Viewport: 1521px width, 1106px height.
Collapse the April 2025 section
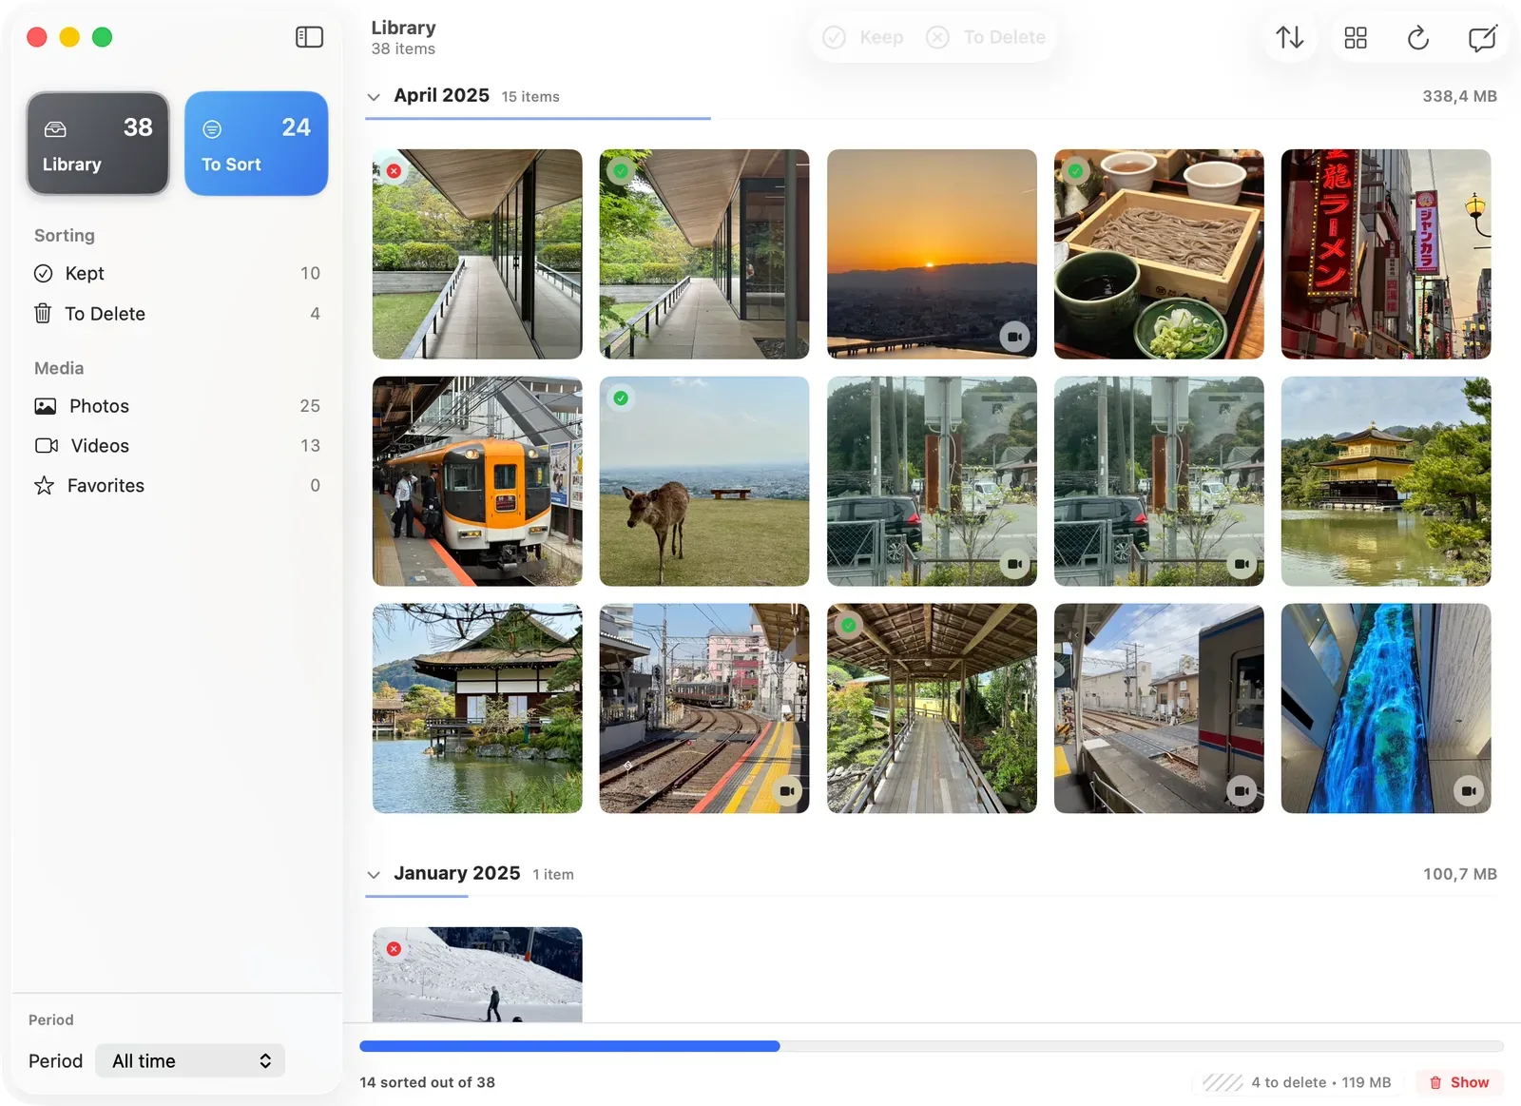pyautogui.click(x=374, y=97)
